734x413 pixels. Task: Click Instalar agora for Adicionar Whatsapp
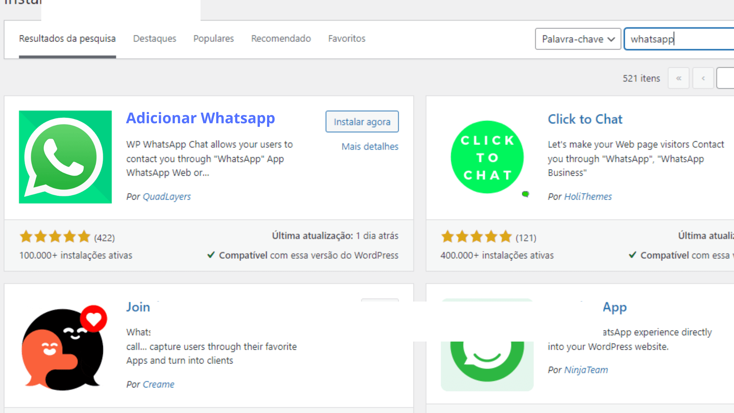click(x=362, y=122)
